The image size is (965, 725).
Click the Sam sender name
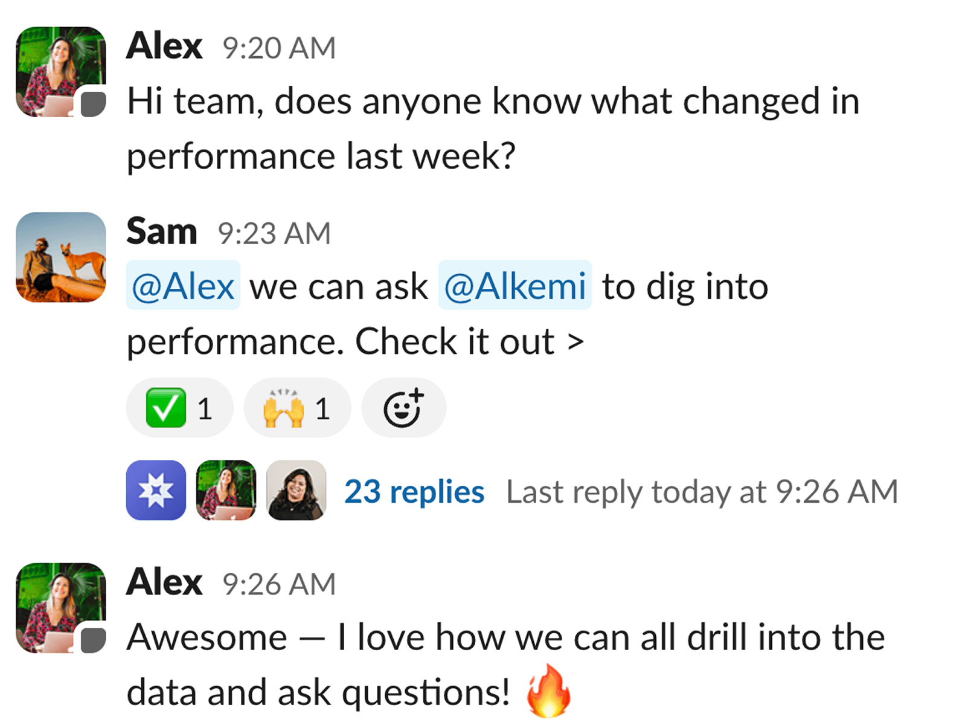[162, 232]
